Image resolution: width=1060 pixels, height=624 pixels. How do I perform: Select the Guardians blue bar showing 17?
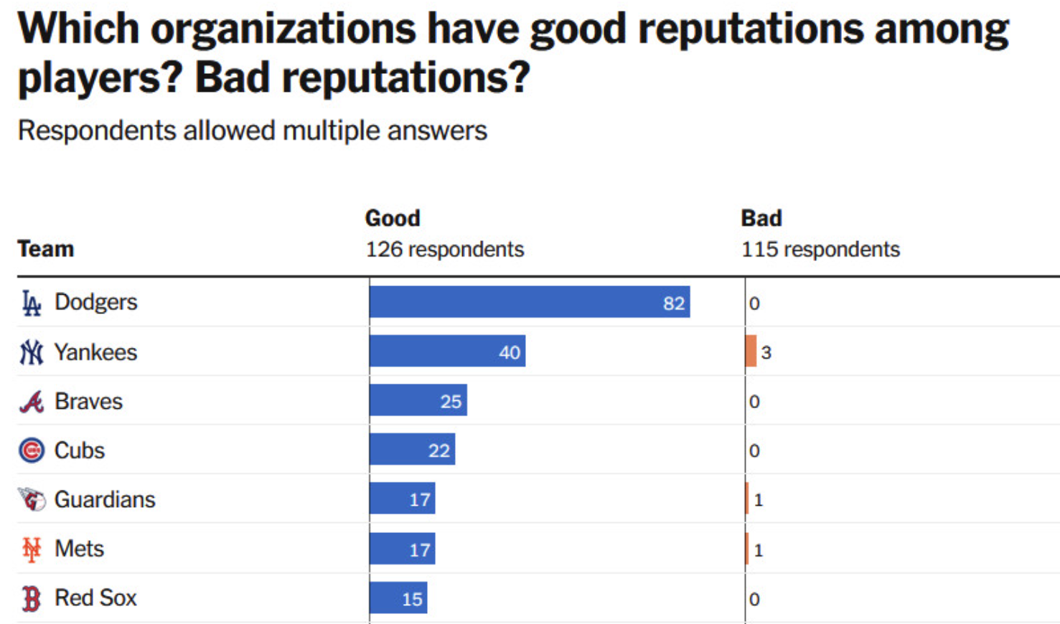point(402,498)
